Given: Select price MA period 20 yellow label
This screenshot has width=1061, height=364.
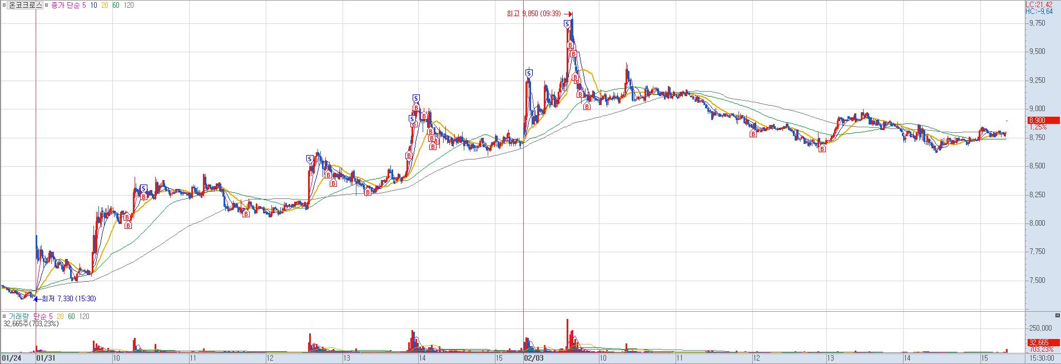Looking at the screenshot, I should (105, 5).
